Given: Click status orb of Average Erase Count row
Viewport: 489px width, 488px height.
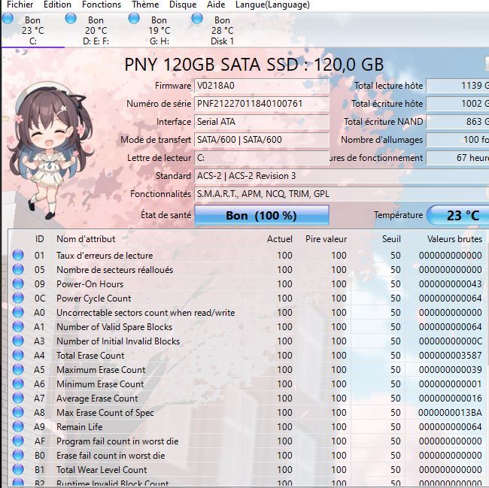Looking at the screenshot, I should pos(18,399).
